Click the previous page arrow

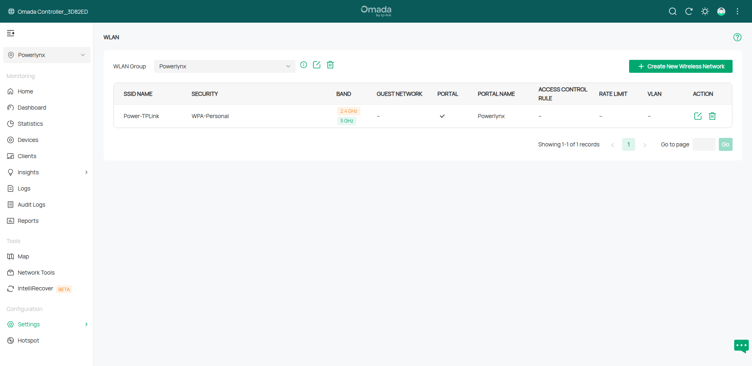[613, 145]
